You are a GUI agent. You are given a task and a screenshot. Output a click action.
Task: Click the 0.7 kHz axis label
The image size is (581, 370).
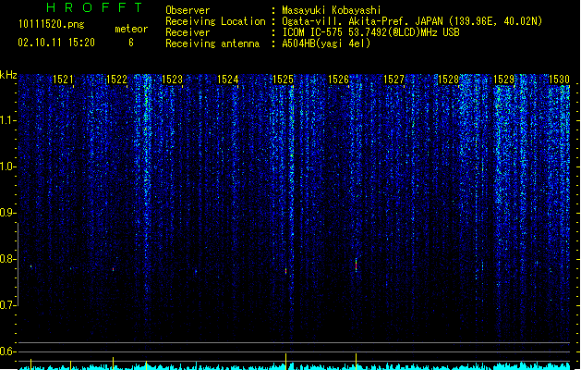[8, 305]
